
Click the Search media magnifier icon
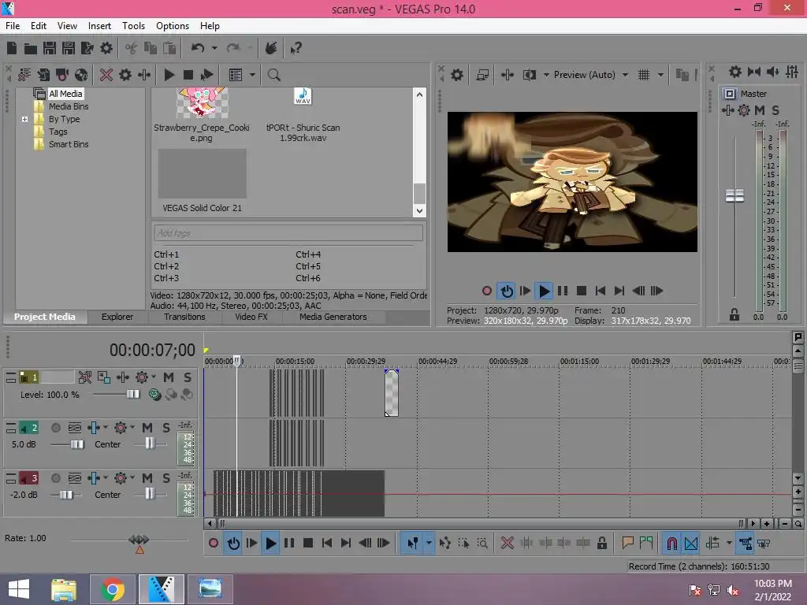(273, 75)
